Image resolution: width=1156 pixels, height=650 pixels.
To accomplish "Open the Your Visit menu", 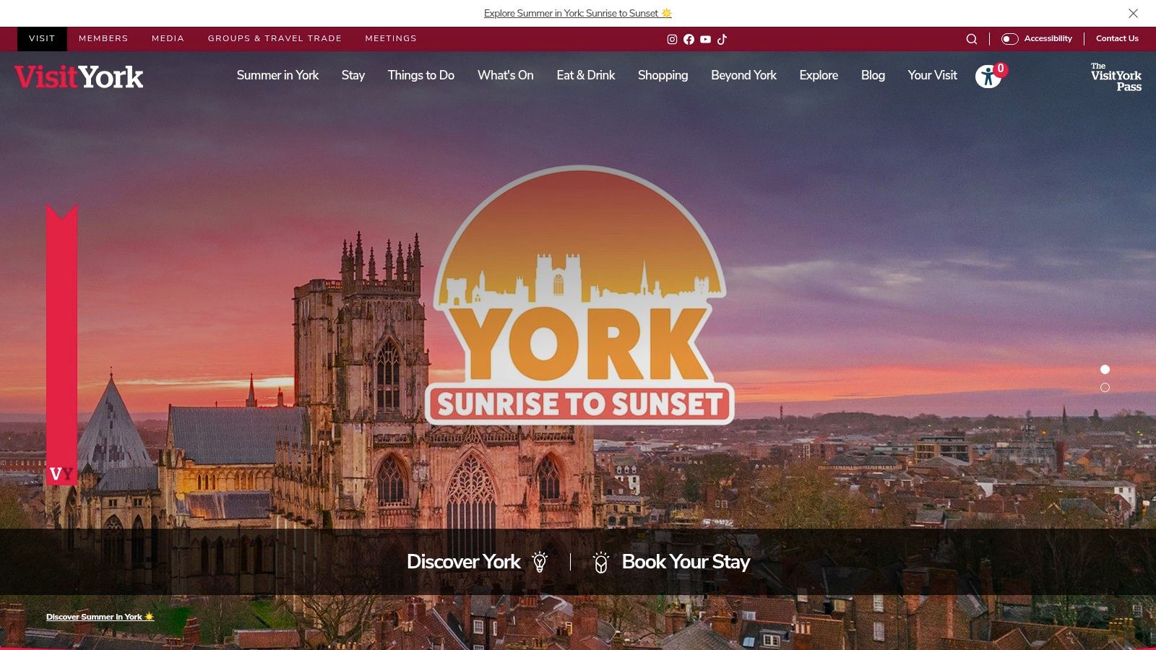I will click(x=932, y=75).
